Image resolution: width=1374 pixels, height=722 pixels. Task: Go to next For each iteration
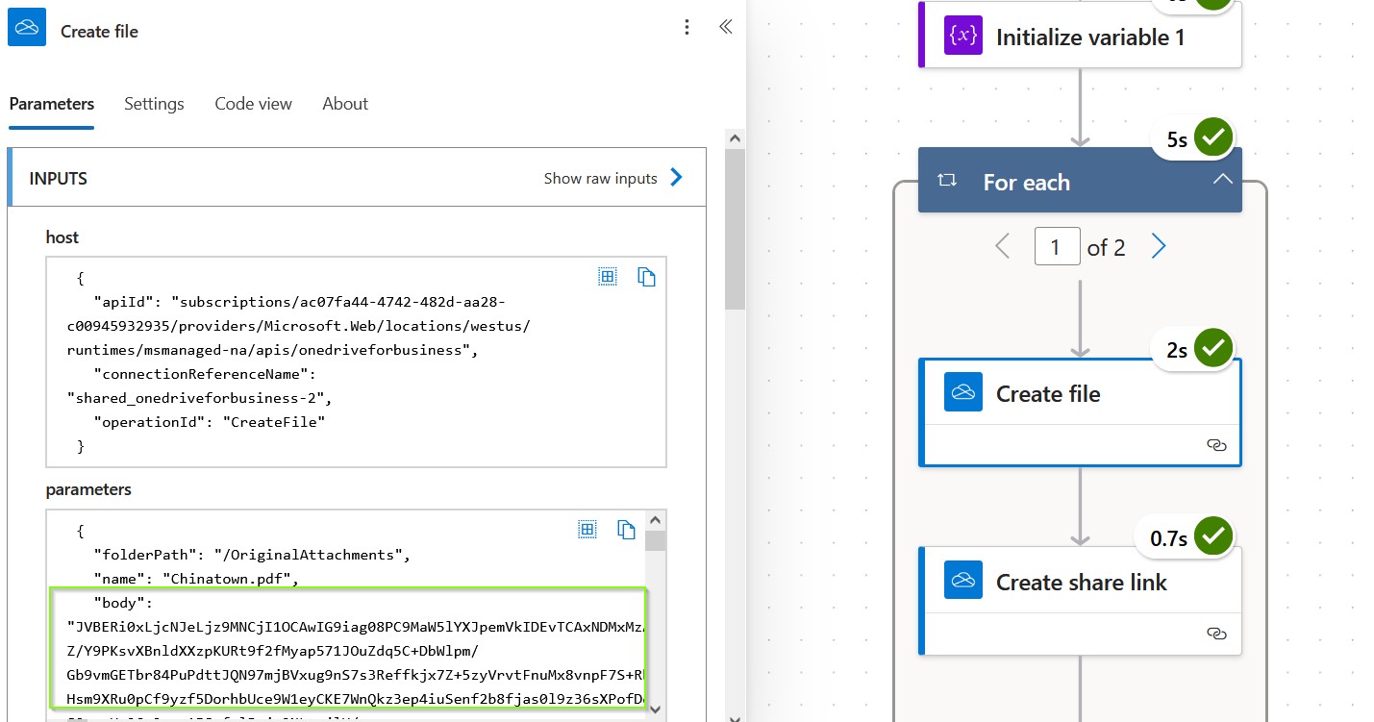[1159, 247]
